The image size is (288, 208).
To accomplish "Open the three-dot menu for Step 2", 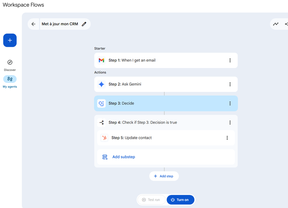I will point(230,84).
